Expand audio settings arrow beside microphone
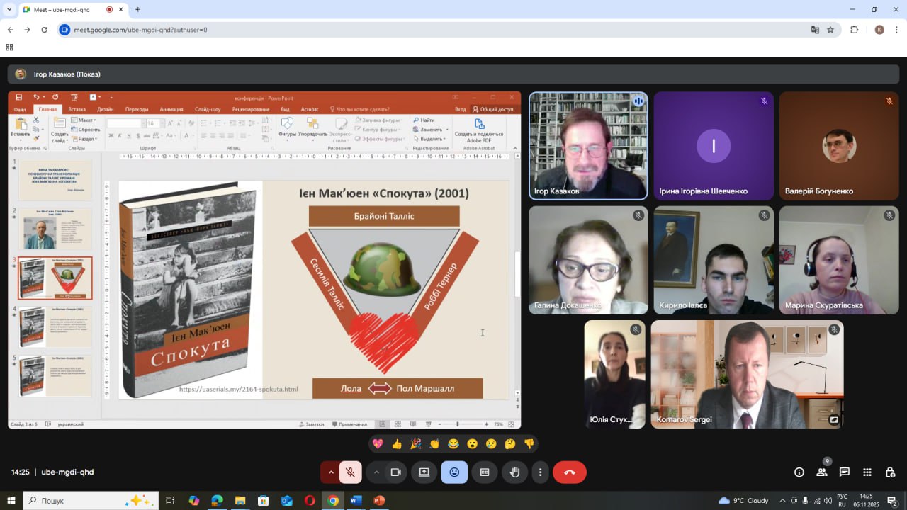The width and height of the screenshot is (907, 510). click(330, 472)
